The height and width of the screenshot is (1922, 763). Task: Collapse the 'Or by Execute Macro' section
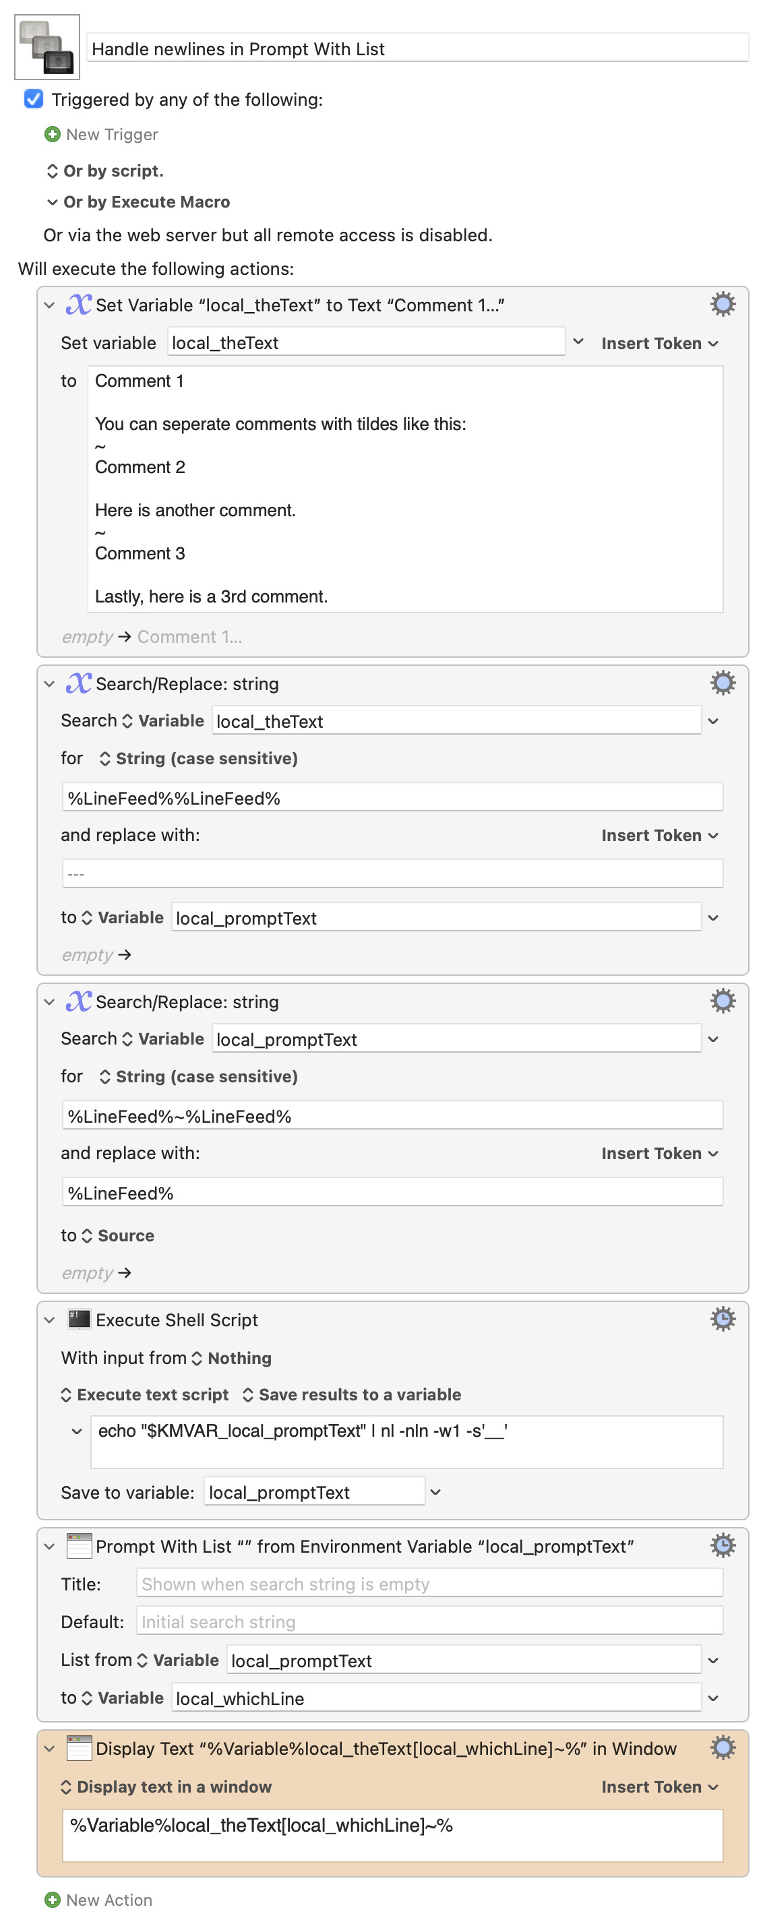click(53, 202)
